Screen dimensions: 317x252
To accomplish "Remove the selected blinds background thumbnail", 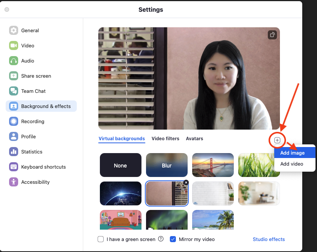I will (186, 183).
